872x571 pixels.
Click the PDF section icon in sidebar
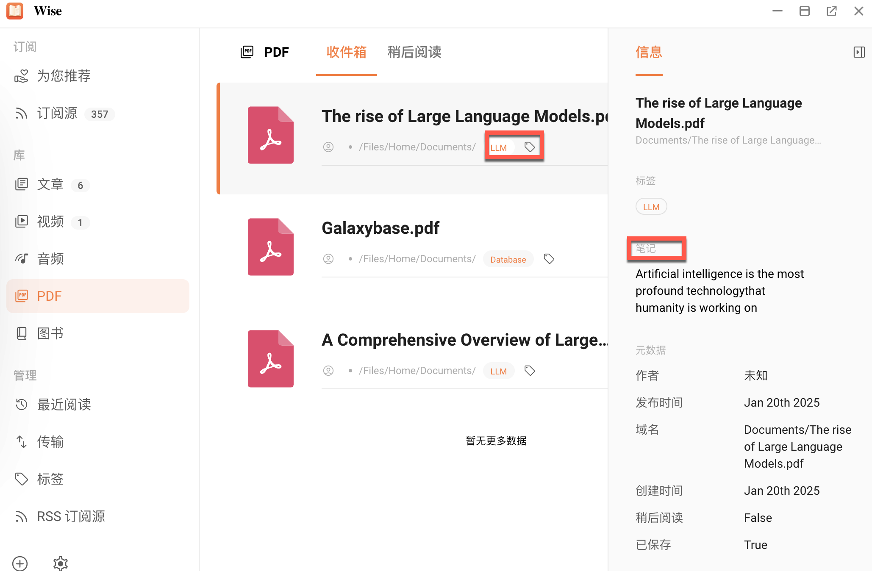pos(22,295)
